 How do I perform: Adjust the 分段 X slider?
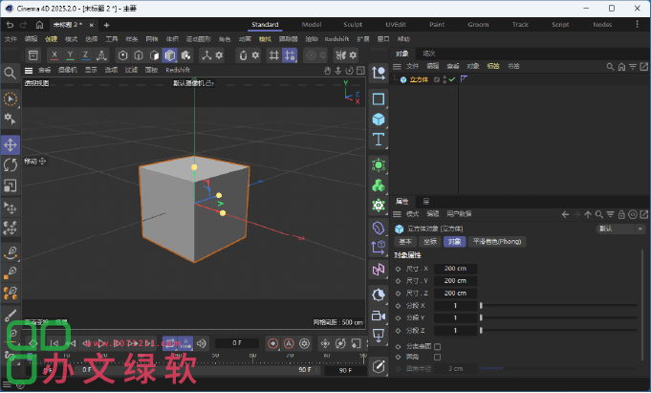point(558,306)
